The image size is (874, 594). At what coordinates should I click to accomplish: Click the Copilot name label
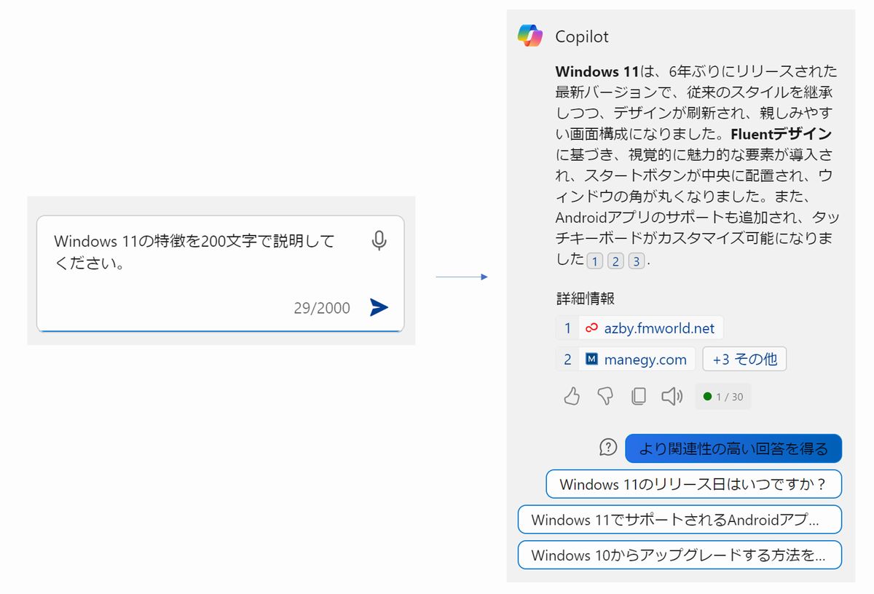(582, 36)
